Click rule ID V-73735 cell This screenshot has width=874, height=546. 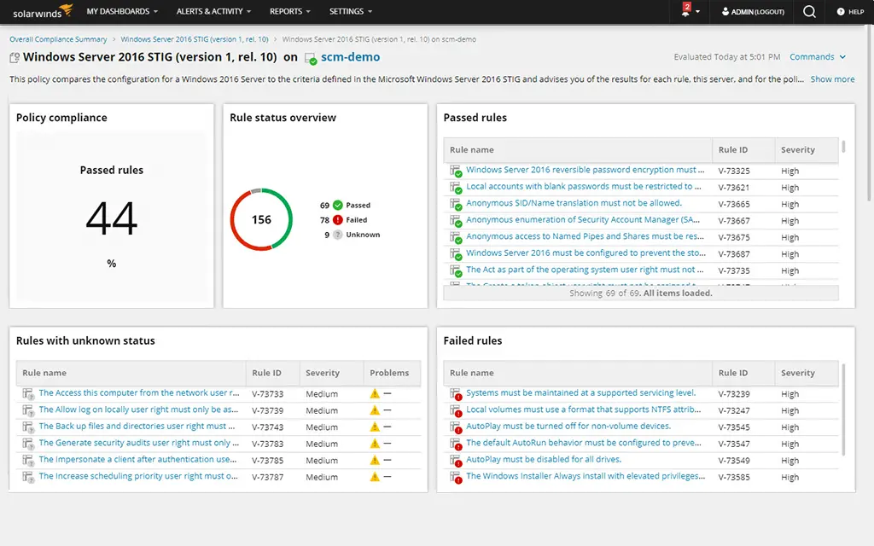pos(733,270)
